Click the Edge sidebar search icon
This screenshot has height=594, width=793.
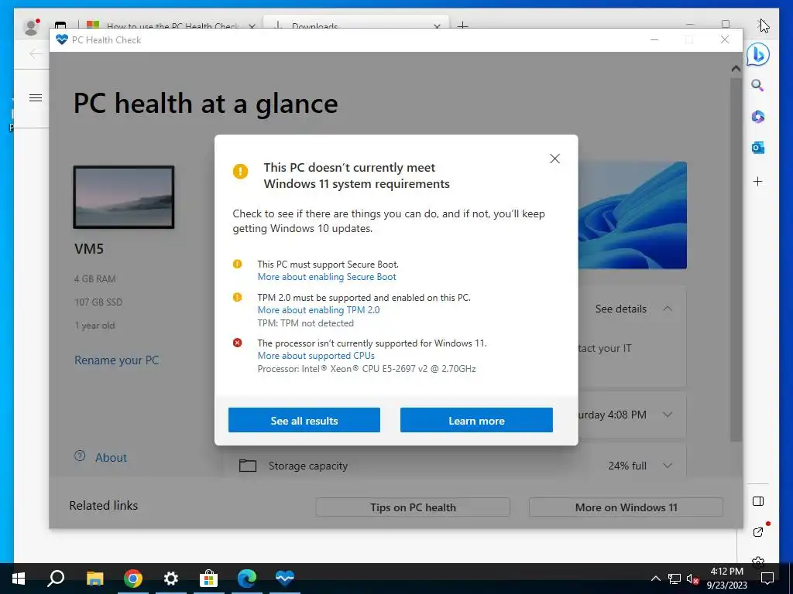click(757, 85)
